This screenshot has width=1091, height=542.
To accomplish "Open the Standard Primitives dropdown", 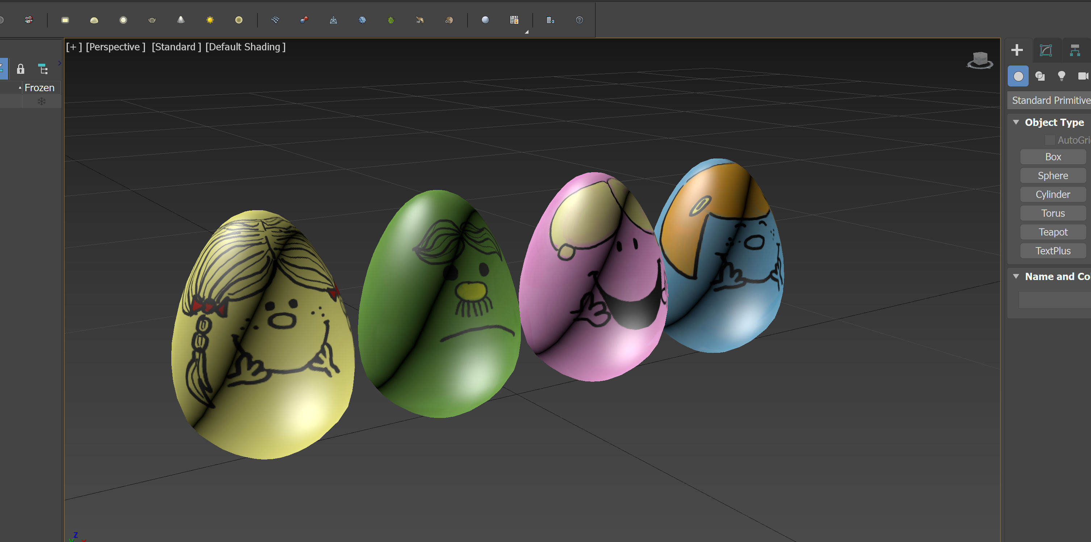I will (1049, 100).
